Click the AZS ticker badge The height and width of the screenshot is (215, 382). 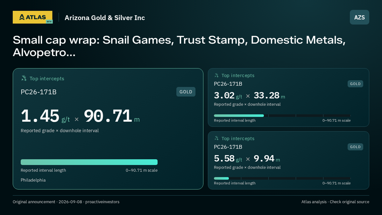coord(359,17)
